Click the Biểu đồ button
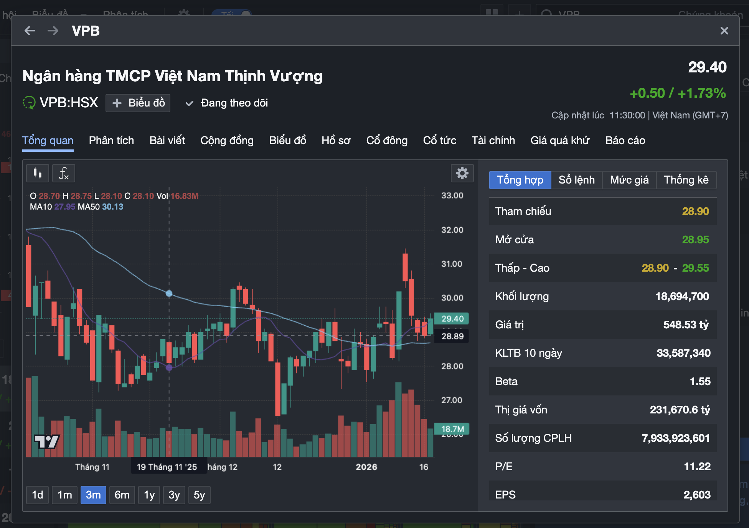The image size is (749, 528). pos(138,103)
